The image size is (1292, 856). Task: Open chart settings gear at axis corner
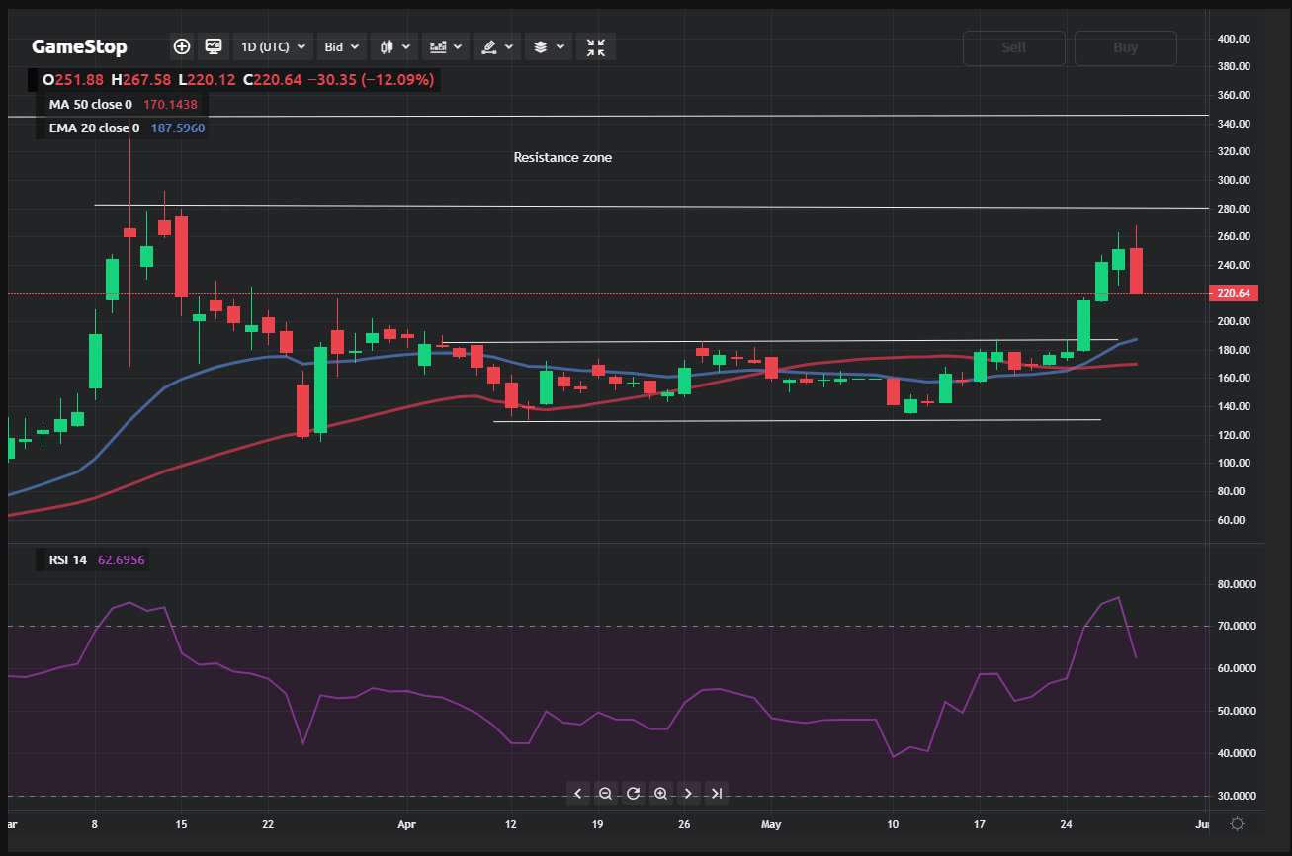tap(1237, 823)
